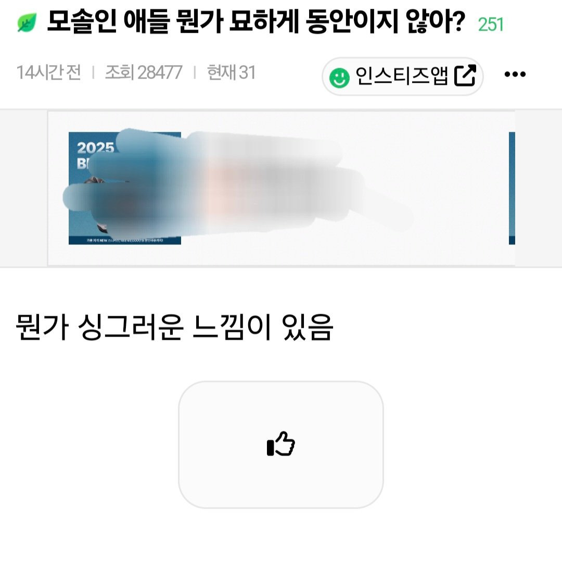Click the green smiley face icon
Image resolution: width=562 pixels, height=569 pixels.
tap(339, 78)
